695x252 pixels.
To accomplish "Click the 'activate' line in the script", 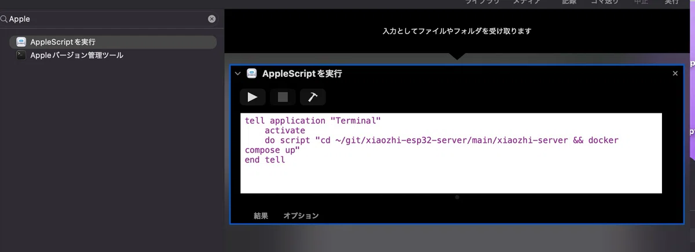I will point(285,131).
